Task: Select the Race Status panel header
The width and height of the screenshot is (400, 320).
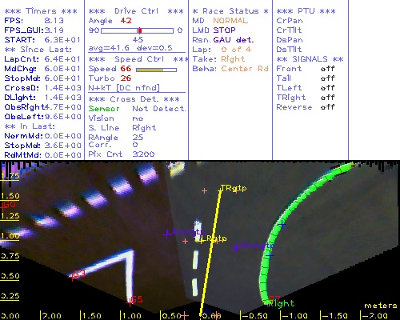Action: click(230, 11)
